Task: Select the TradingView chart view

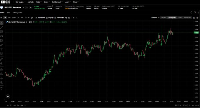Action: [172, 18]
